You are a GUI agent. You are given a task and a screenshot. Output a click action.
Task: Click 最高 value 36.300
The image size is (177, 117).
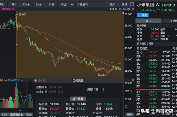tap(155, 36)
